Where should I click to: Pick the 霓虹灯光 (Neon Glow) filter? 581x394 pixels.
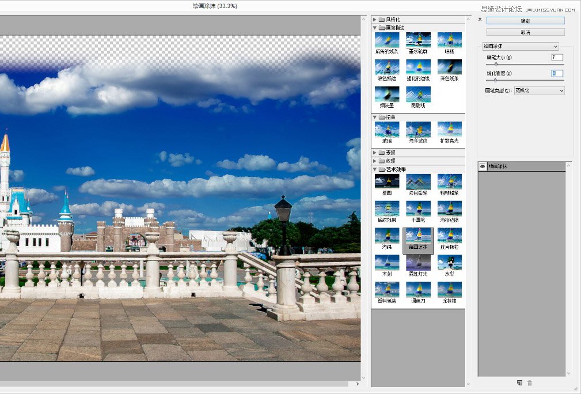(418, 263)
